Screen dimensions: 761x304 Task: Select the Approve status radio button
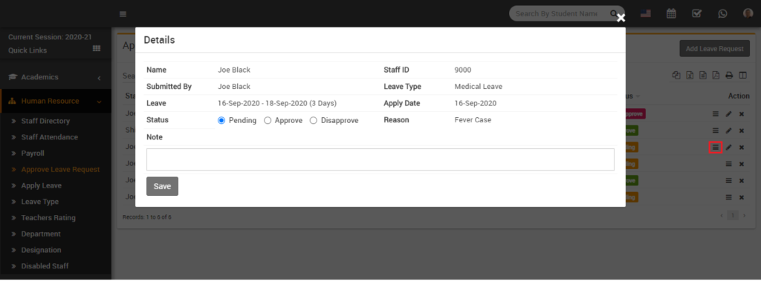coord(268,121)
